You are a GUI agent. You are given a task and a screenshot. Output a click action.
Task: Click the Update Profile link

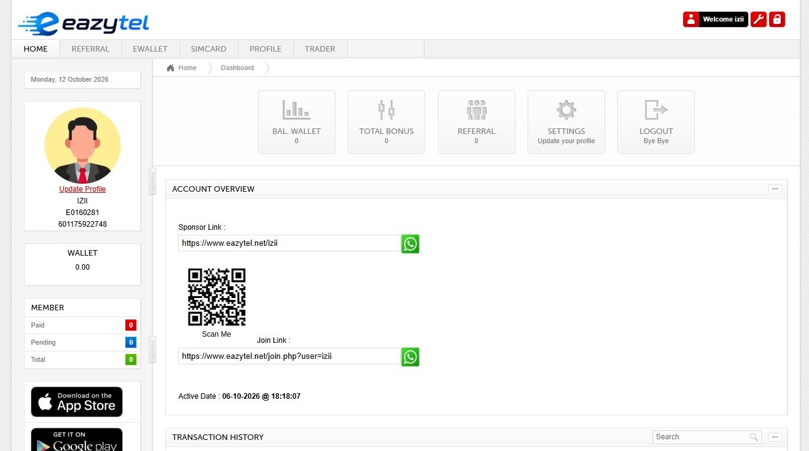[x=82, y=189]
